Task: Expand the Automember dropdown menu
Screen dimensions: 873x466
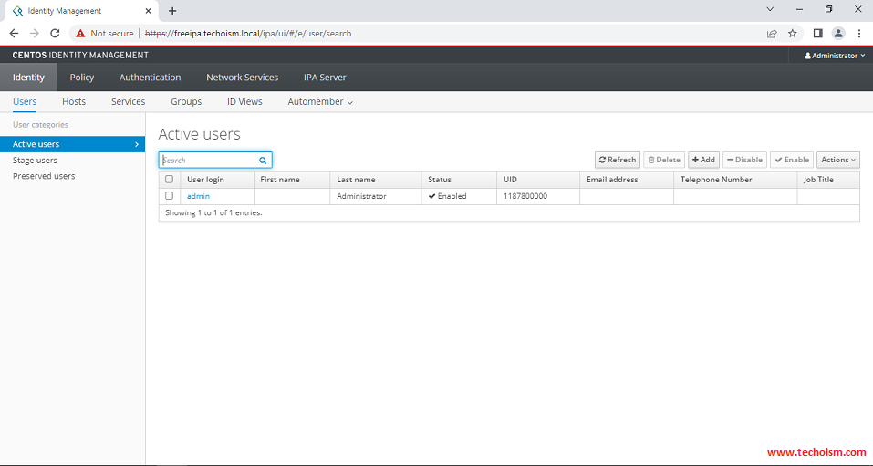Action: pyautogui.click(x=320, y=102)
